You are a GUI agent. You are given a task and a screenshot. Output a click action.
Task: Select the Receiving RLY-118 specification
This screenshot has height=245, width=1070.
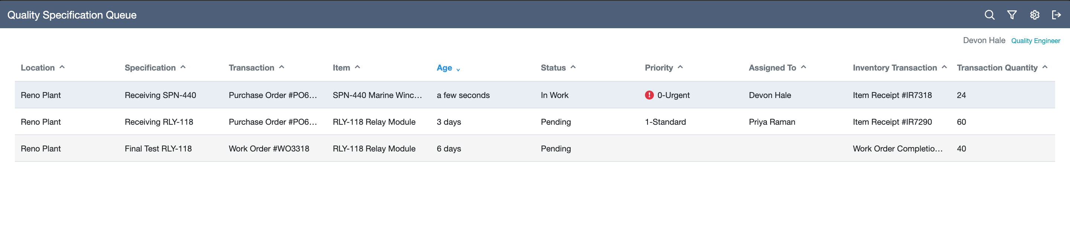pyautogui.click(x=159, y=122)
